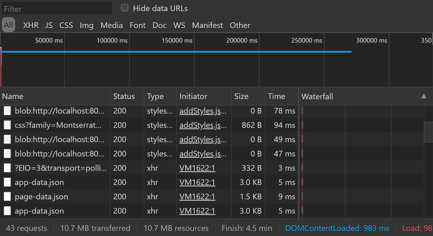Enable the Hide data URLs checkbox
The height and width of the screenshot is (236, 433).
[125, 8]
